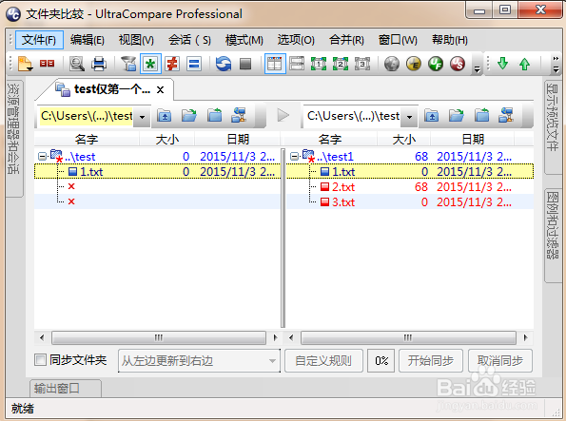Viewport: 566px width, 421px height.
Task: Open left pane FTP/network folder icon
Action: point(239,116)
